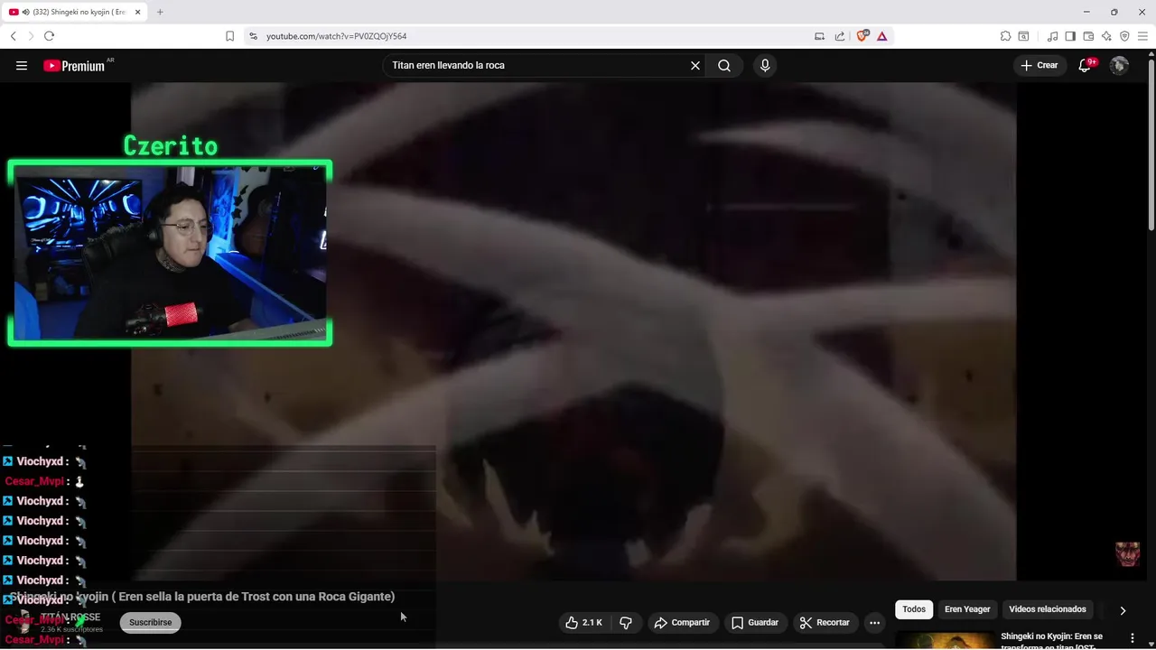Select the Eren Yeager chip

pos(967,609)
